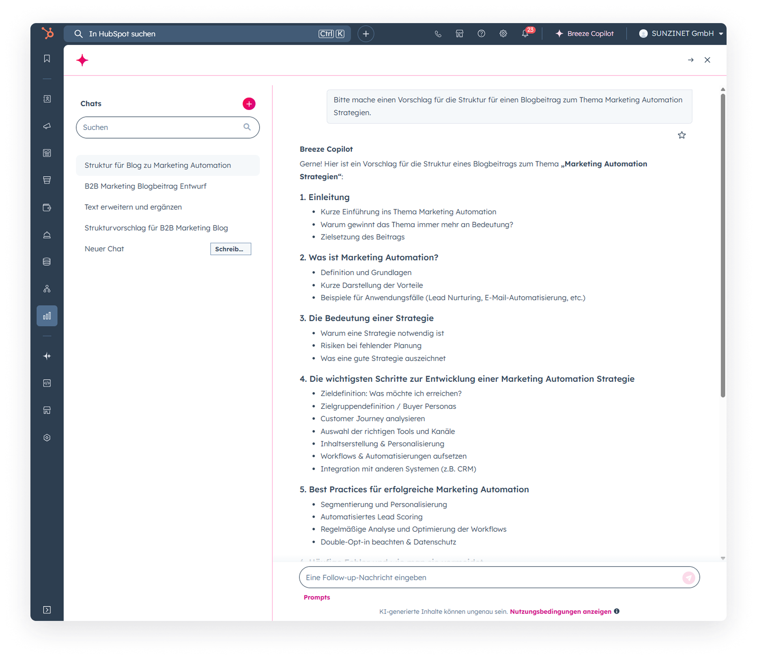Click the info icon after Nutzungsbedingungen
The width and height of the screenshot is (757, 659).
coord(617,611)
